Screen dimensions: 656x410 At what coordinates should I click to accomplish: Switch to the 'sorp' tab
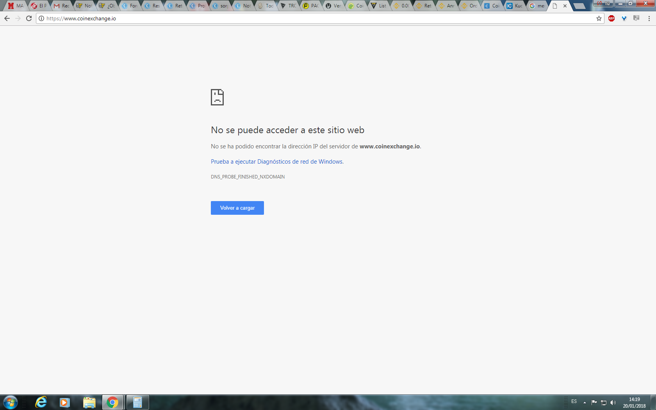pos(220,6)
